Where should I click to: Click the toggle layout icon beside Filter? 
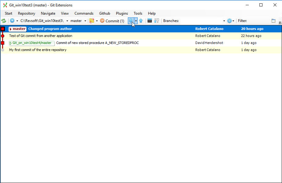click(273, 21)
